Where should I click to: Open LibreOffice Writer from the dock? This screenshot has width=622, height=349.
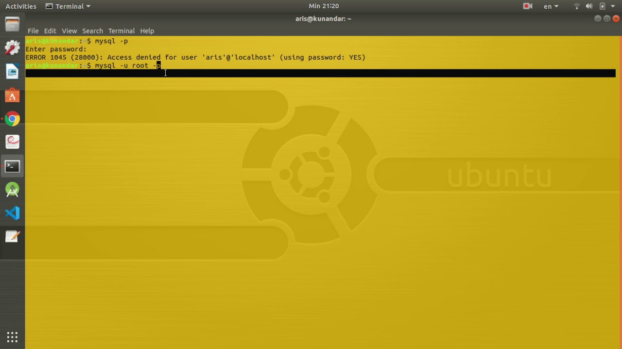12,71
